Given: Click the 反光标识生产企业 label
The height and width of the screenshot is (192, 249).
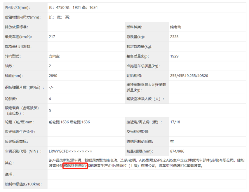Looking at the screenshot, I should pos(20,132).
